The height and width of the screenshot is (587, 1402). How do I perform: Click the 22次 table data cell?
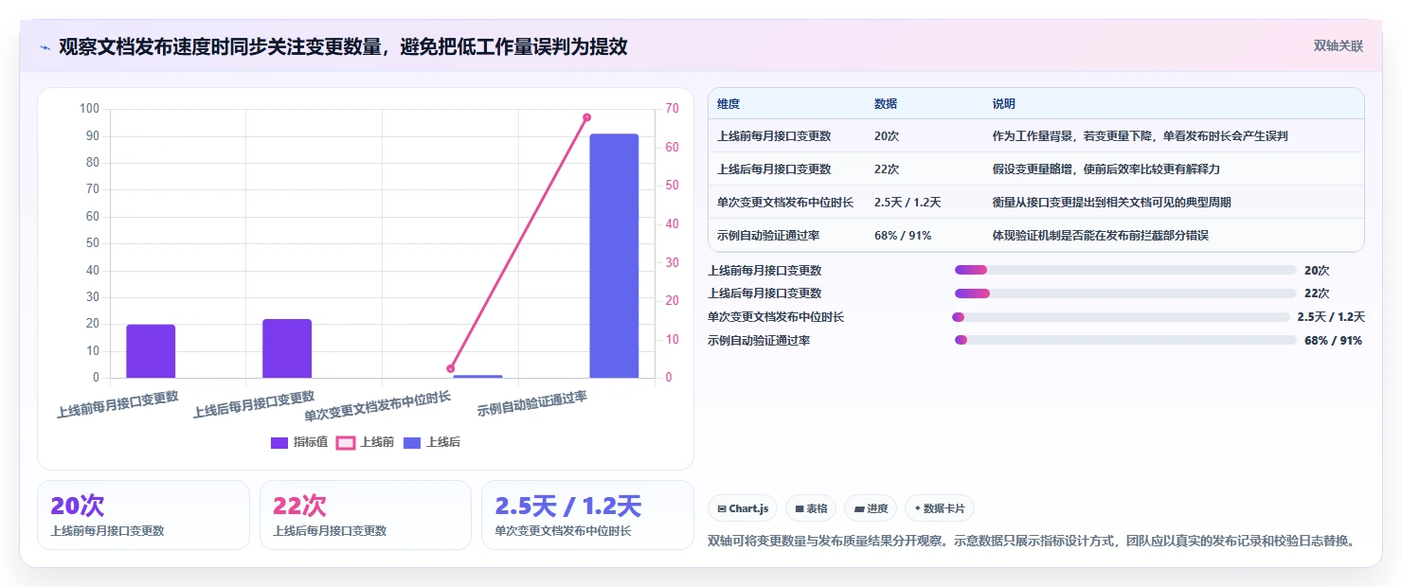pyautogui.click(x=887, y=169)
